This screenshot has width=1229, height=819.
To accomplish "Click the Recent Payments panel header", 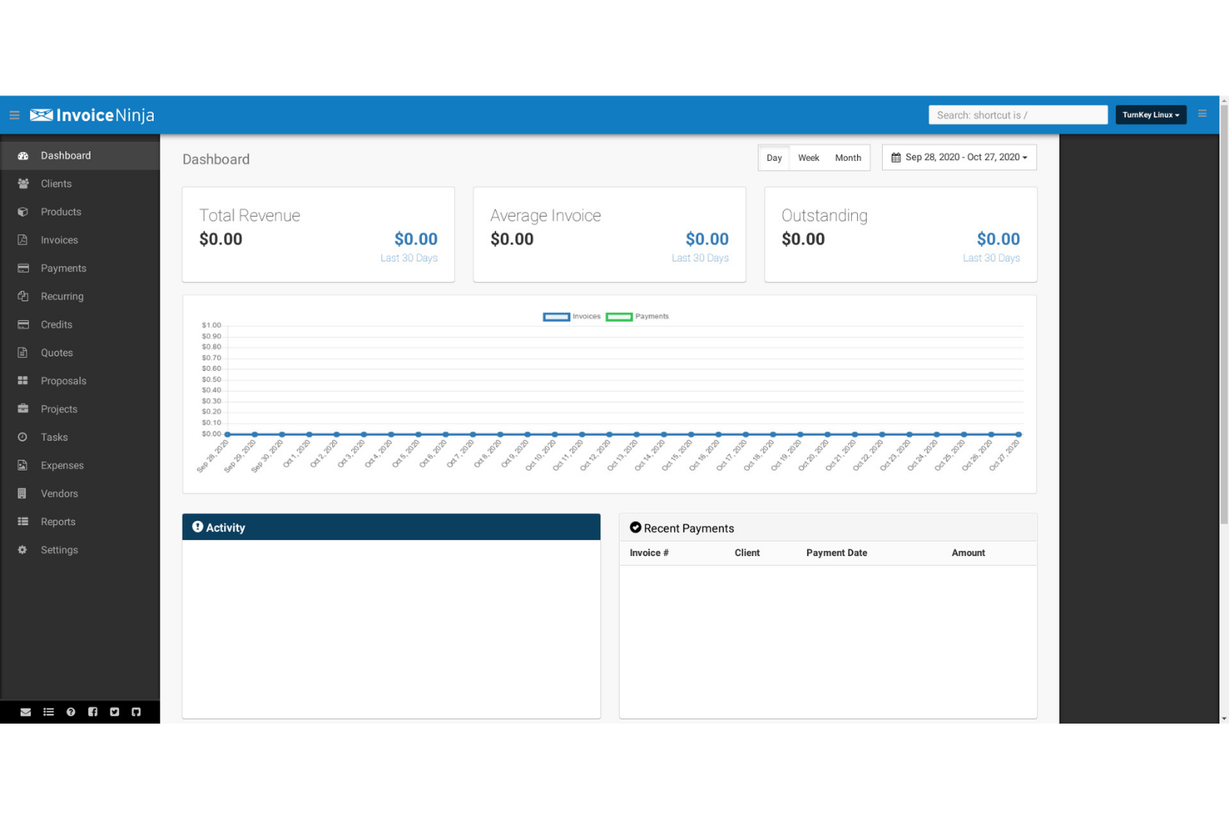I will pos(828,528).
